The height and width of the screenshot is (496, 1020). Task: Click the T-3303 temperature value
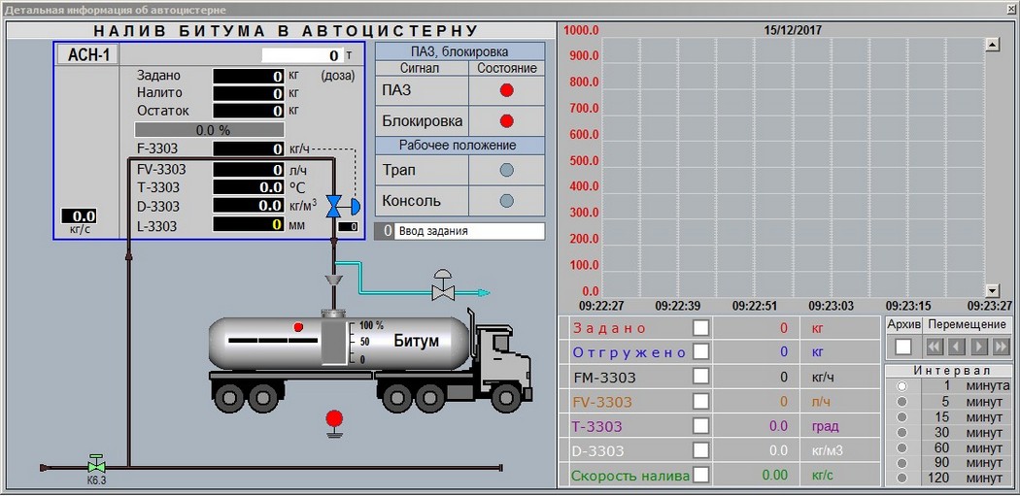[249, 188]
